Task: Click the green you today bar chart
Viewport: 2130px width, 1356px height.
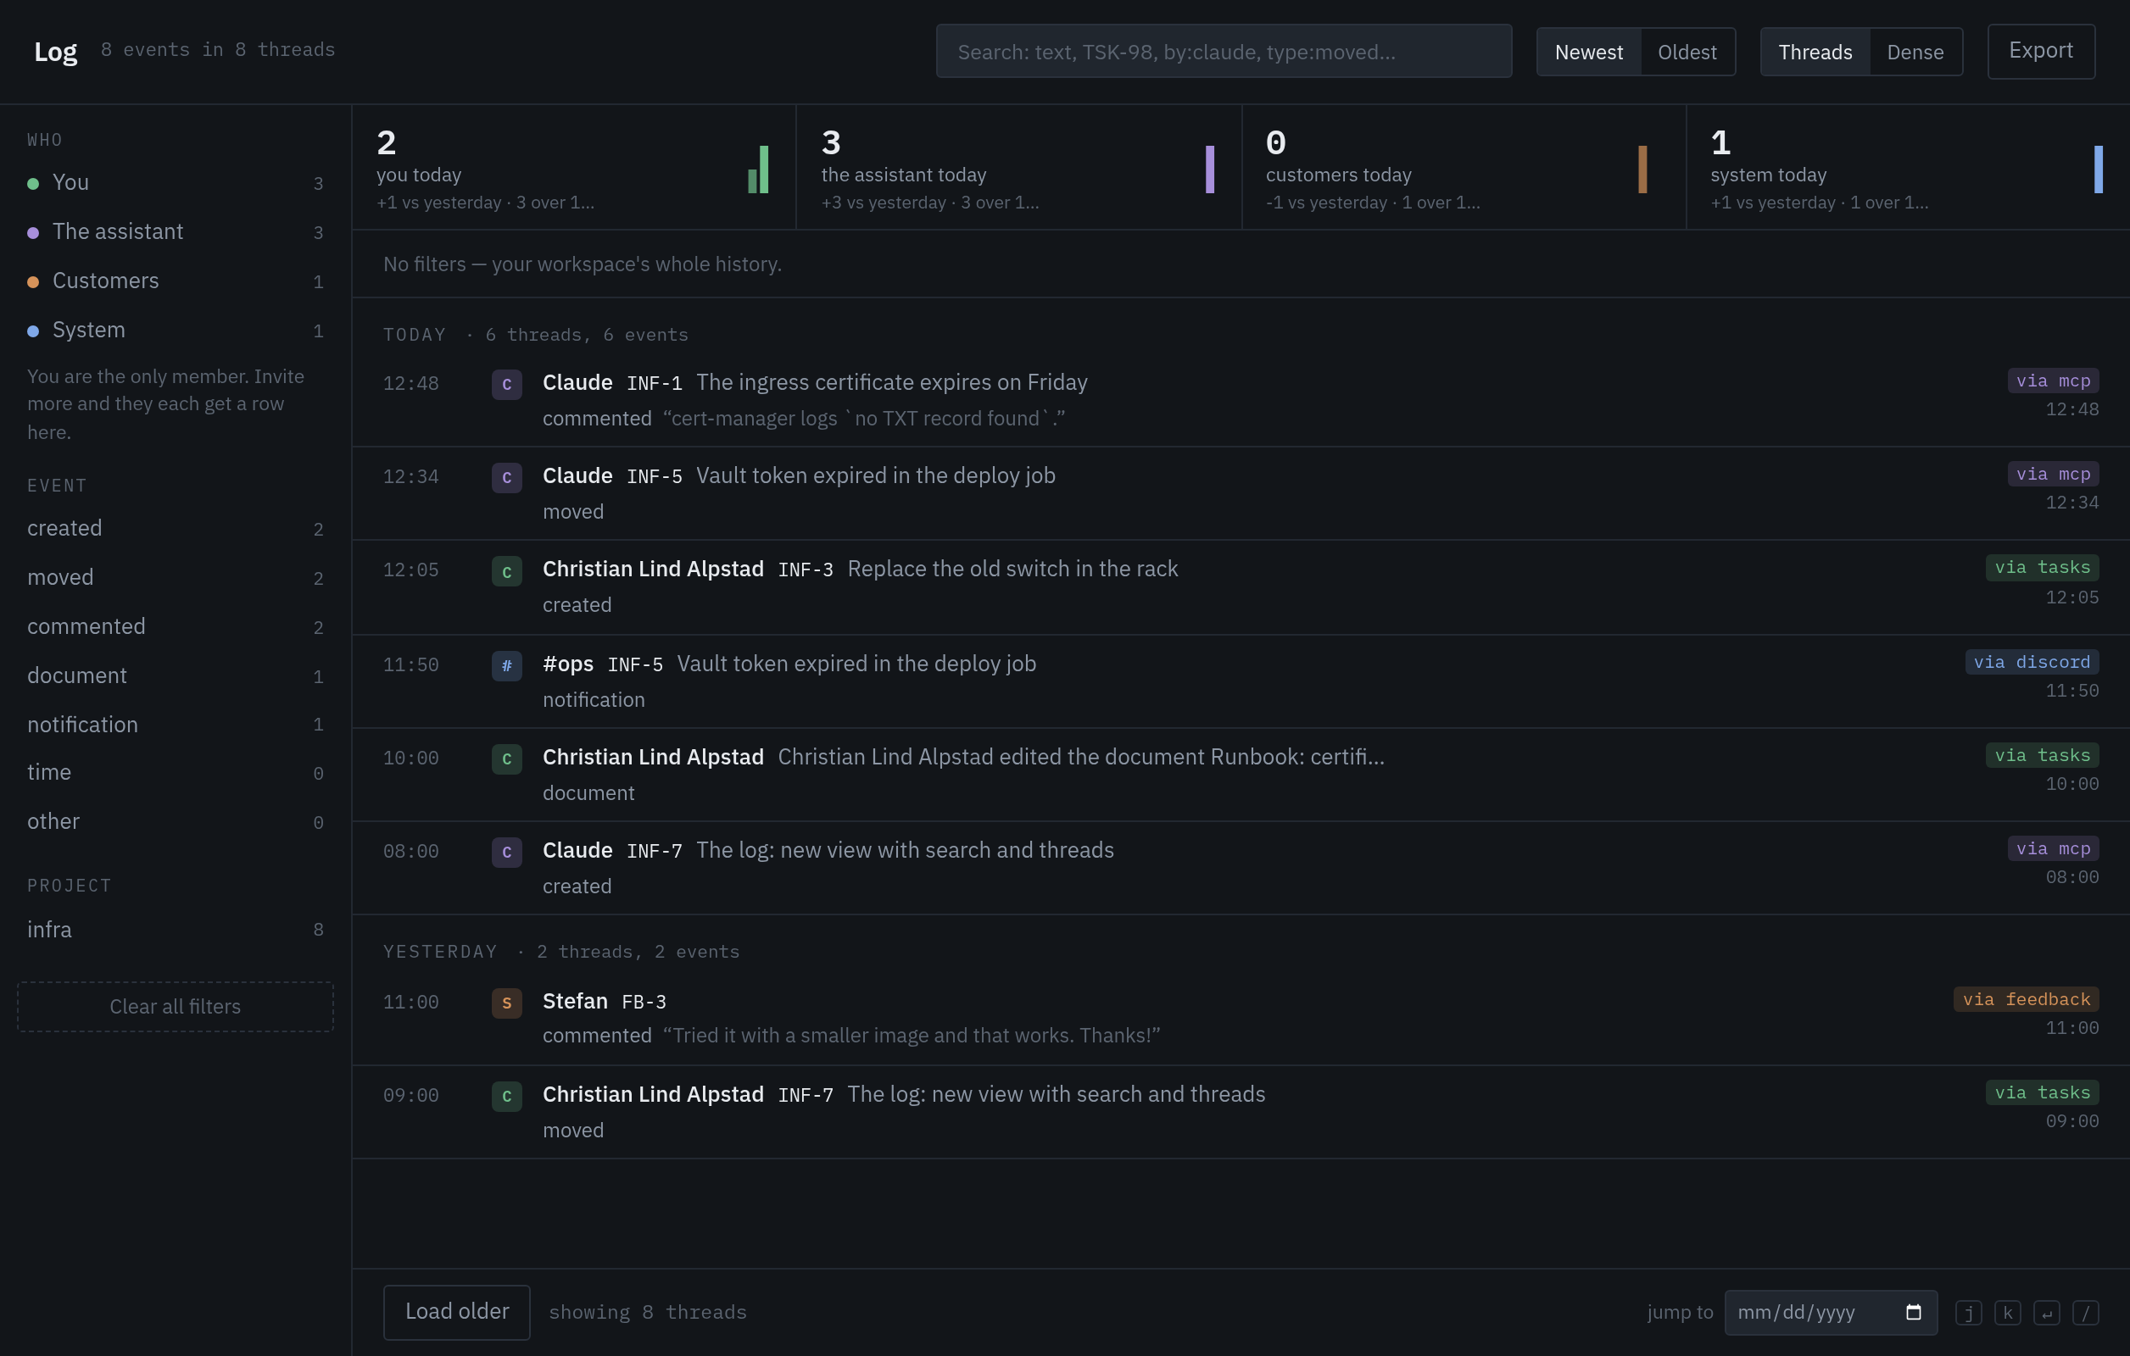Action: tap(758, 169)
